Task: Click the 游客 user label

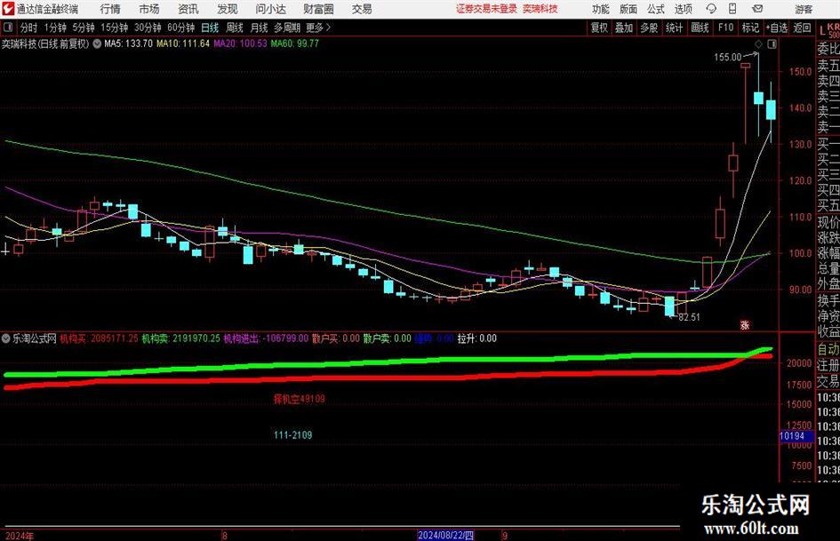Action: click(x=803, y=9)
